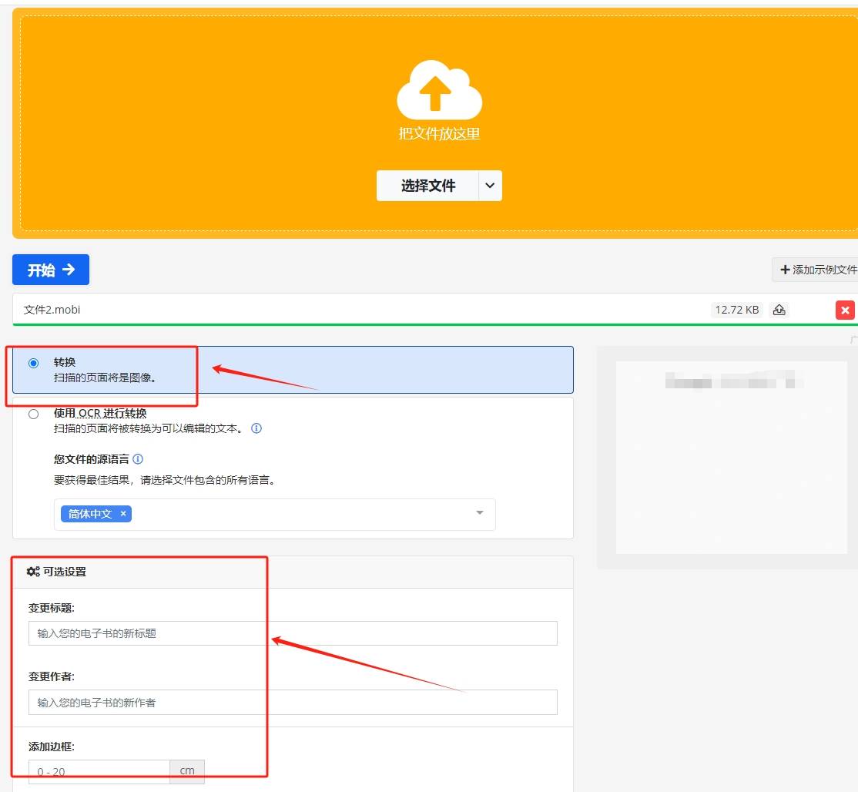Select the 简体中文 tag in language box
The width and height of the screenshot is (858, 792).
90,514
